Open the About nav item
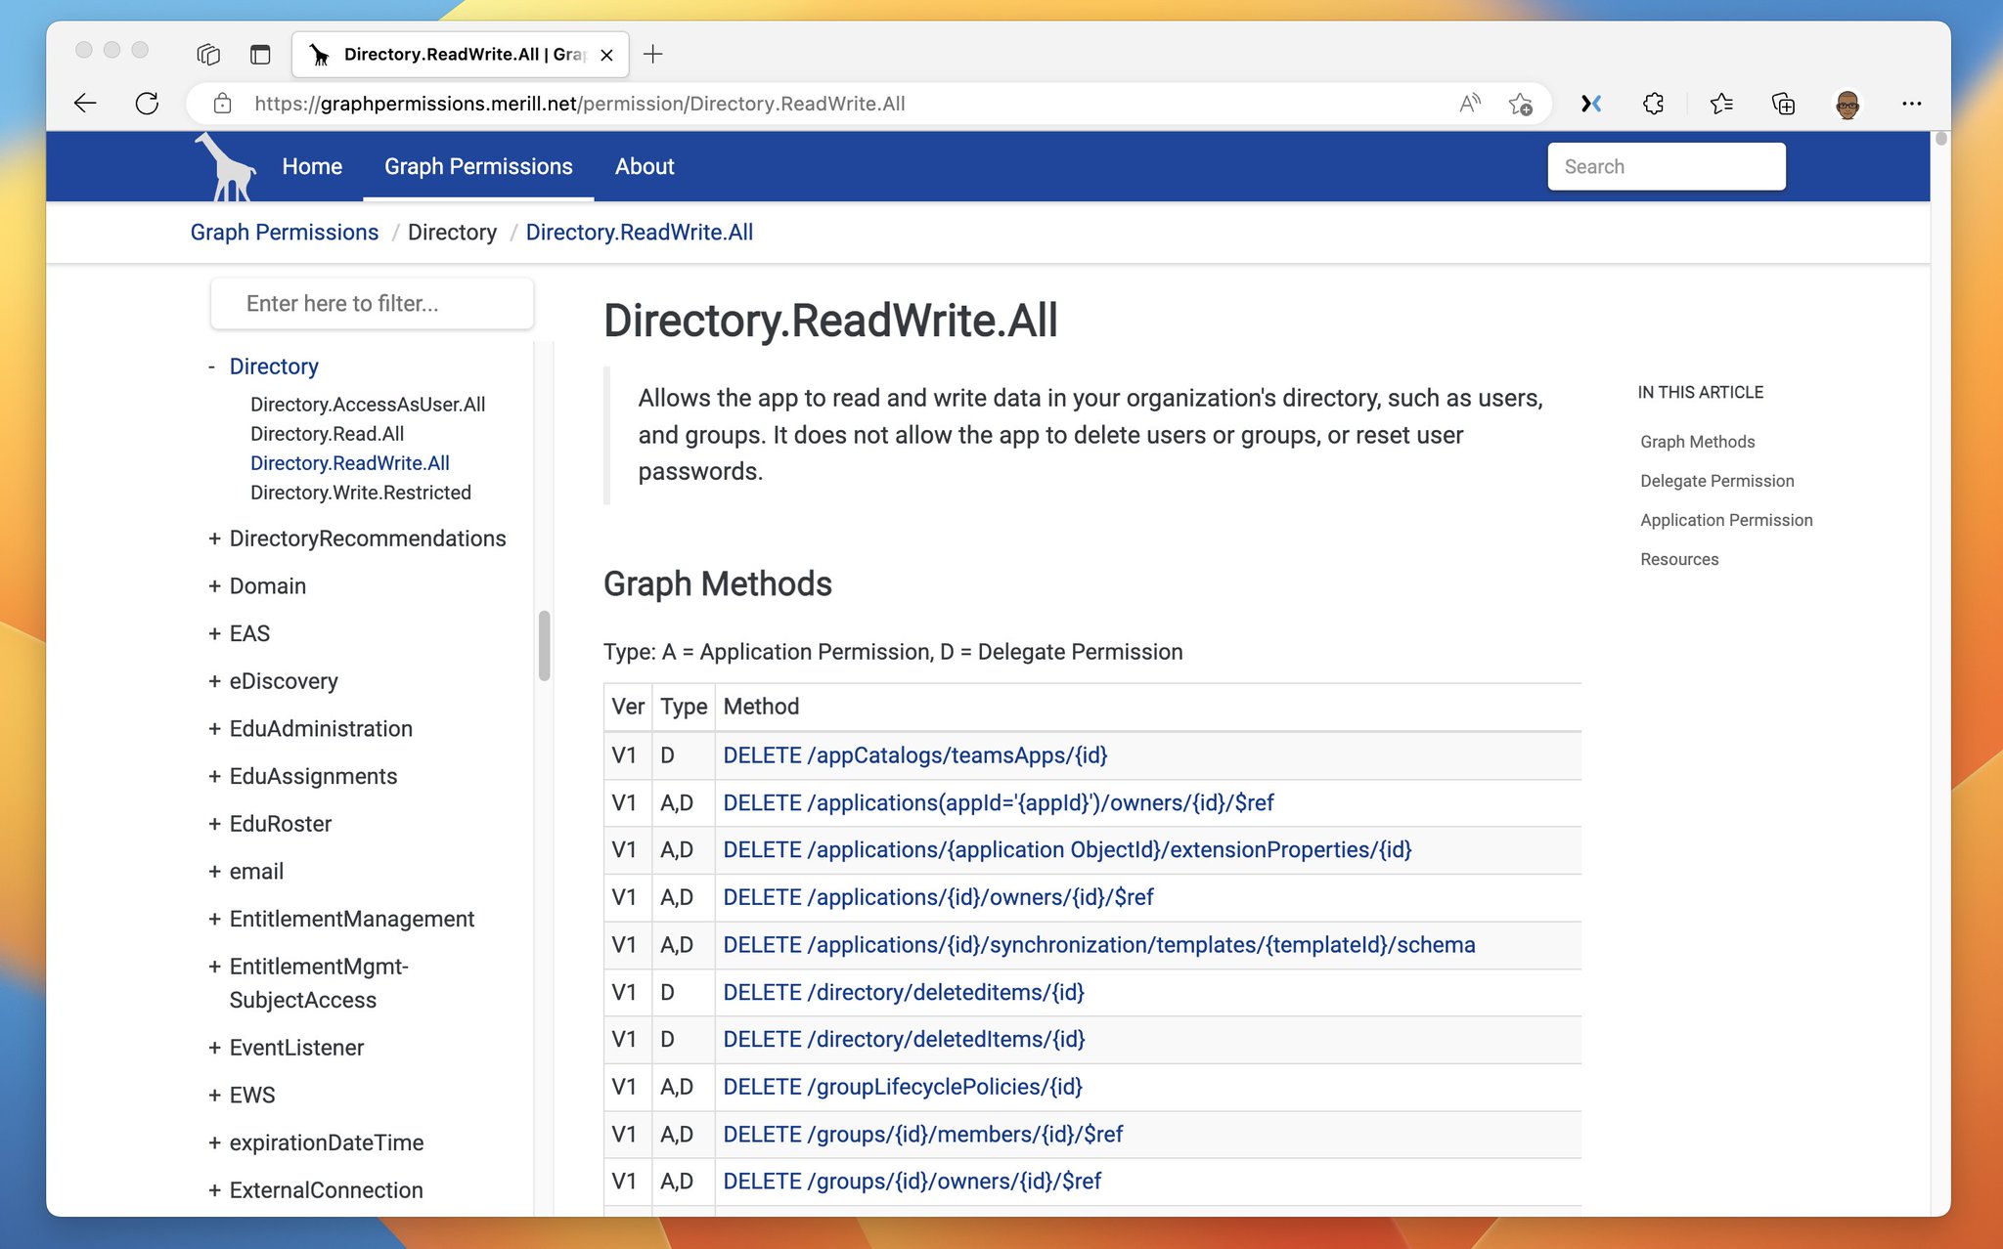2003x1249 pixels. (645, 166)
